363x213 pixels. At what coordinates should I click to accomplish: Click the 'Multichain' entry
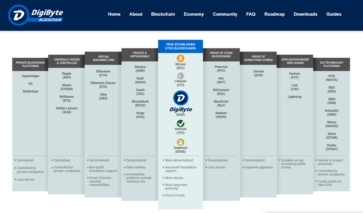31,92
